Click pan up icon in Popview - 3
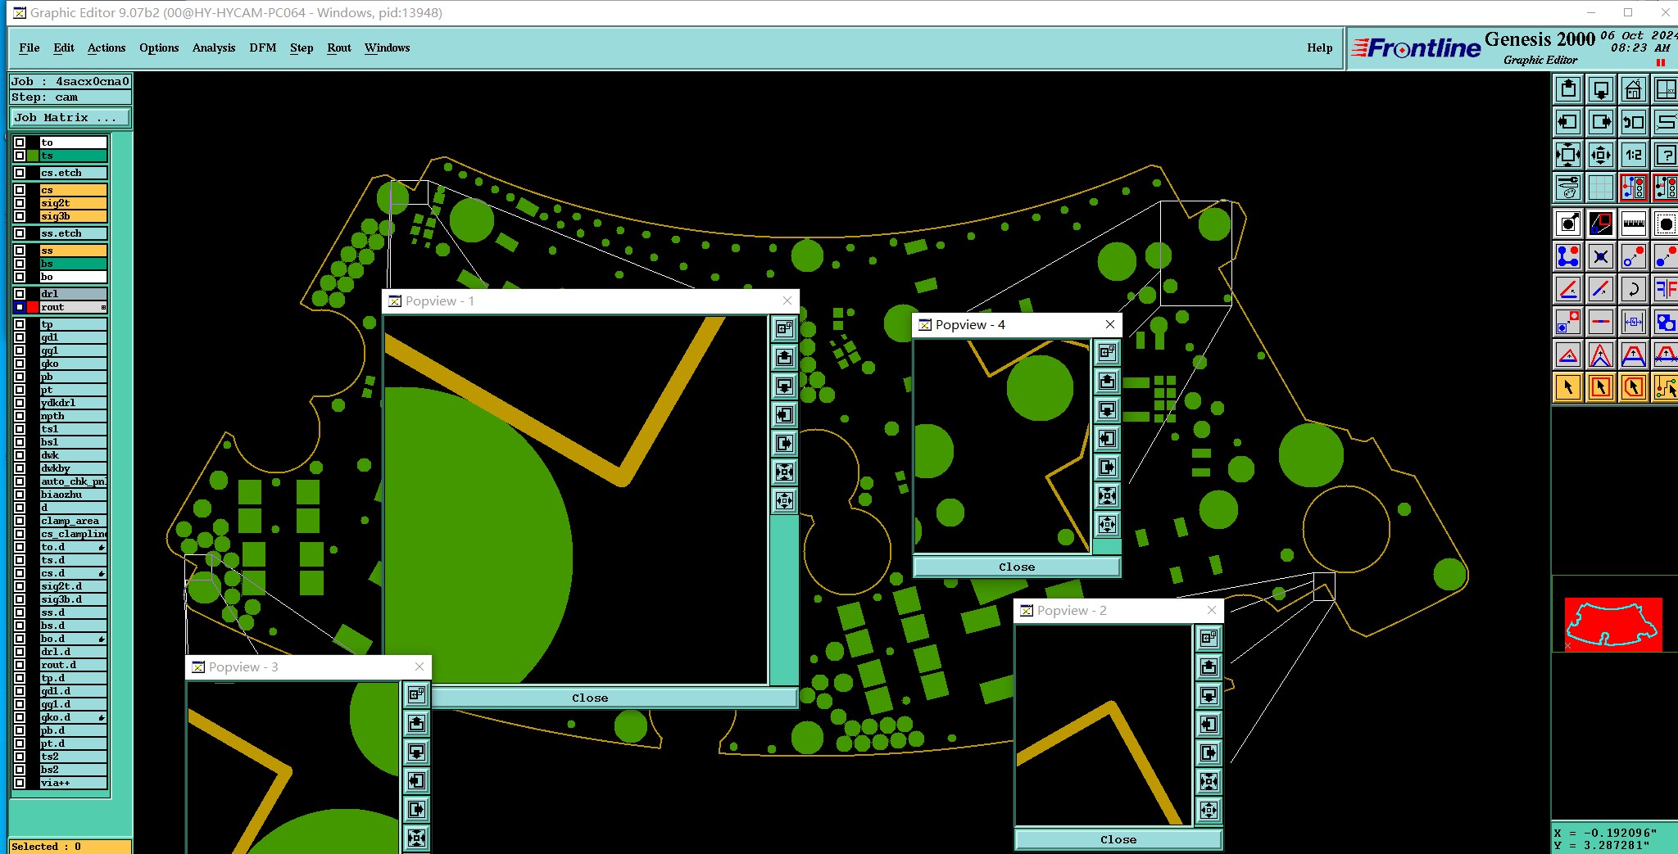 [417, 723]
